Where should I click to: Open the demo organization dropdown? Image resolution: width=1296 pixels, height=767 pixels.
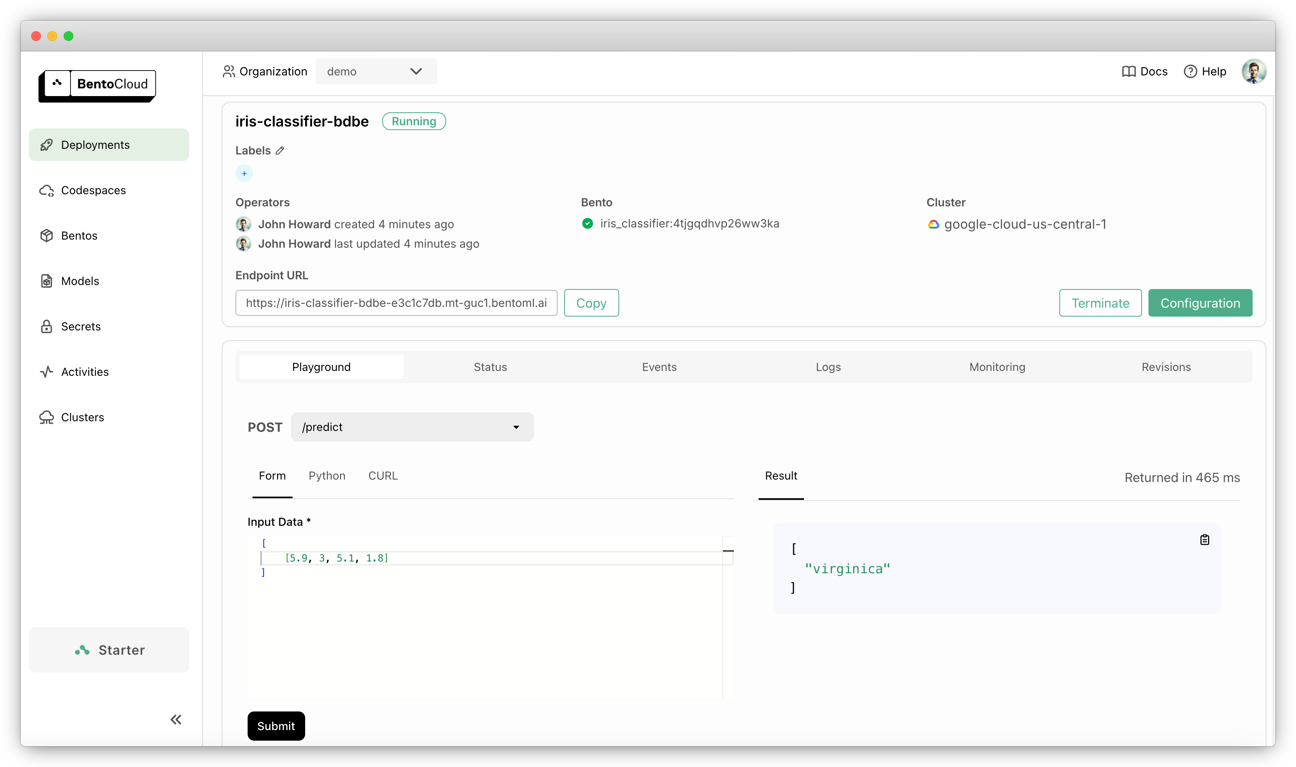(376, 71)
